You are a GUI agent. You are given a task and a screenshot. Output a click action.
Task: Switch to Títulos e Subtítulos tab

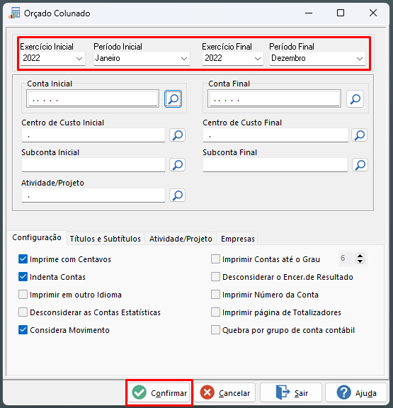(x=106, y=239)
